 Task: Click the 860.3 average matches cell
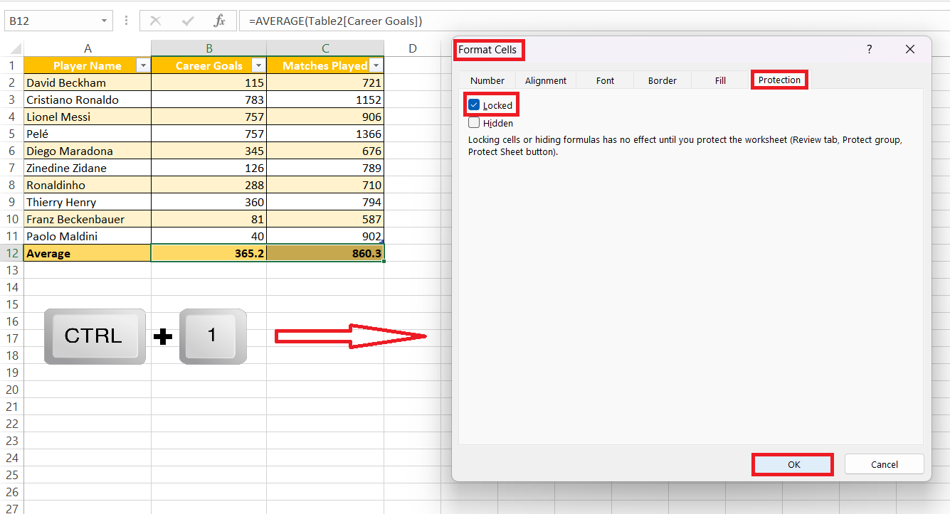[325, 253]
